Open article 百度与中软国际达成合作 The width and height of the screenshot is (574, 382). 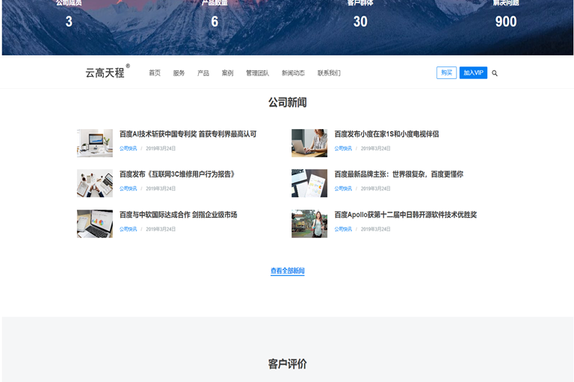[x=179, y=215]
